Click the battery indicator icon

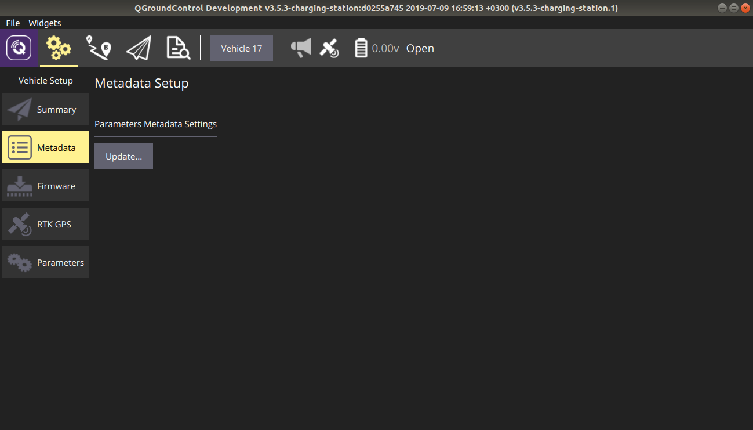tap(361, 48)
